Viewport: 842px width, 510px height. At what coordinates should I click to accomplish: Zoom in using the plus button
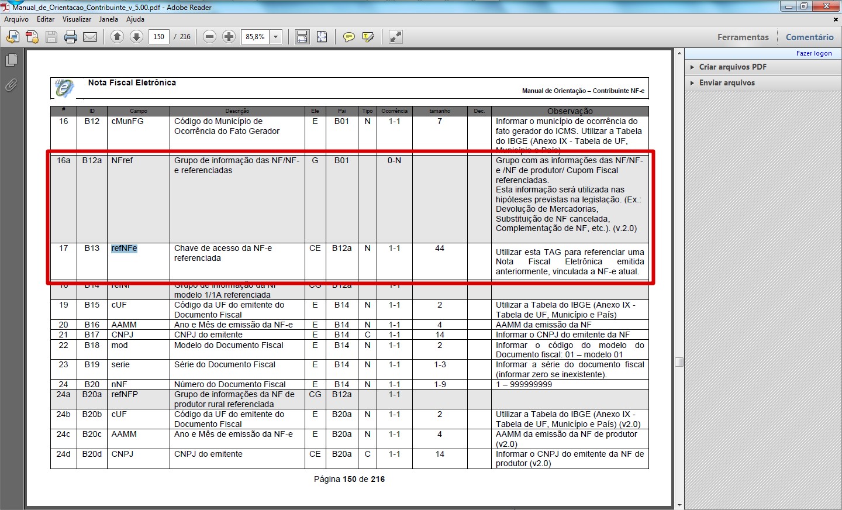[229, 37]
